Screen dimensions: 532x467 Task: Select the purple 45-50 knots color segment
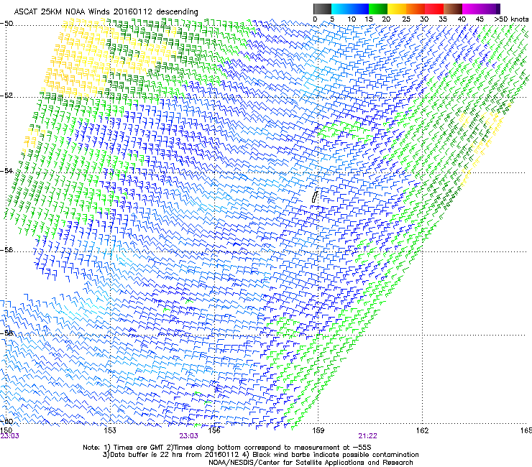490,9
